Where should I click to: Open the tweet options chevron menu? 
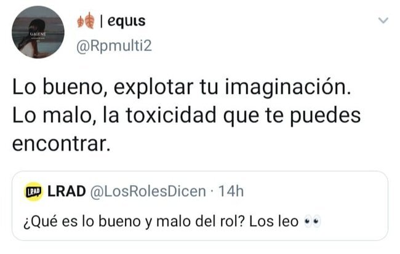click(383, 20)
